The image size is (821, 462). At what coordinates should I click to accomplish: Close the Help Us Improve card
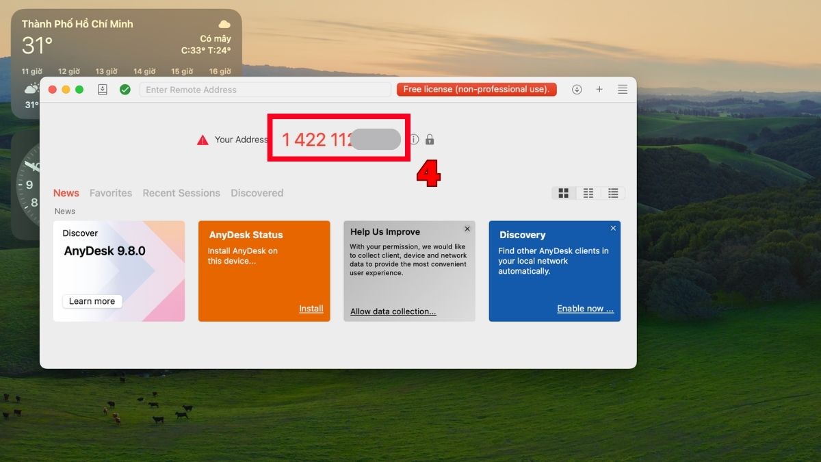click(467, 229)
